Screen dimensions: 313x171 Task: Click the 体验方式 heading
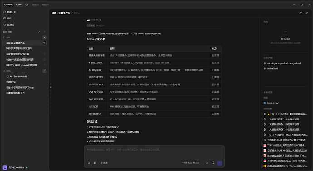92,121
